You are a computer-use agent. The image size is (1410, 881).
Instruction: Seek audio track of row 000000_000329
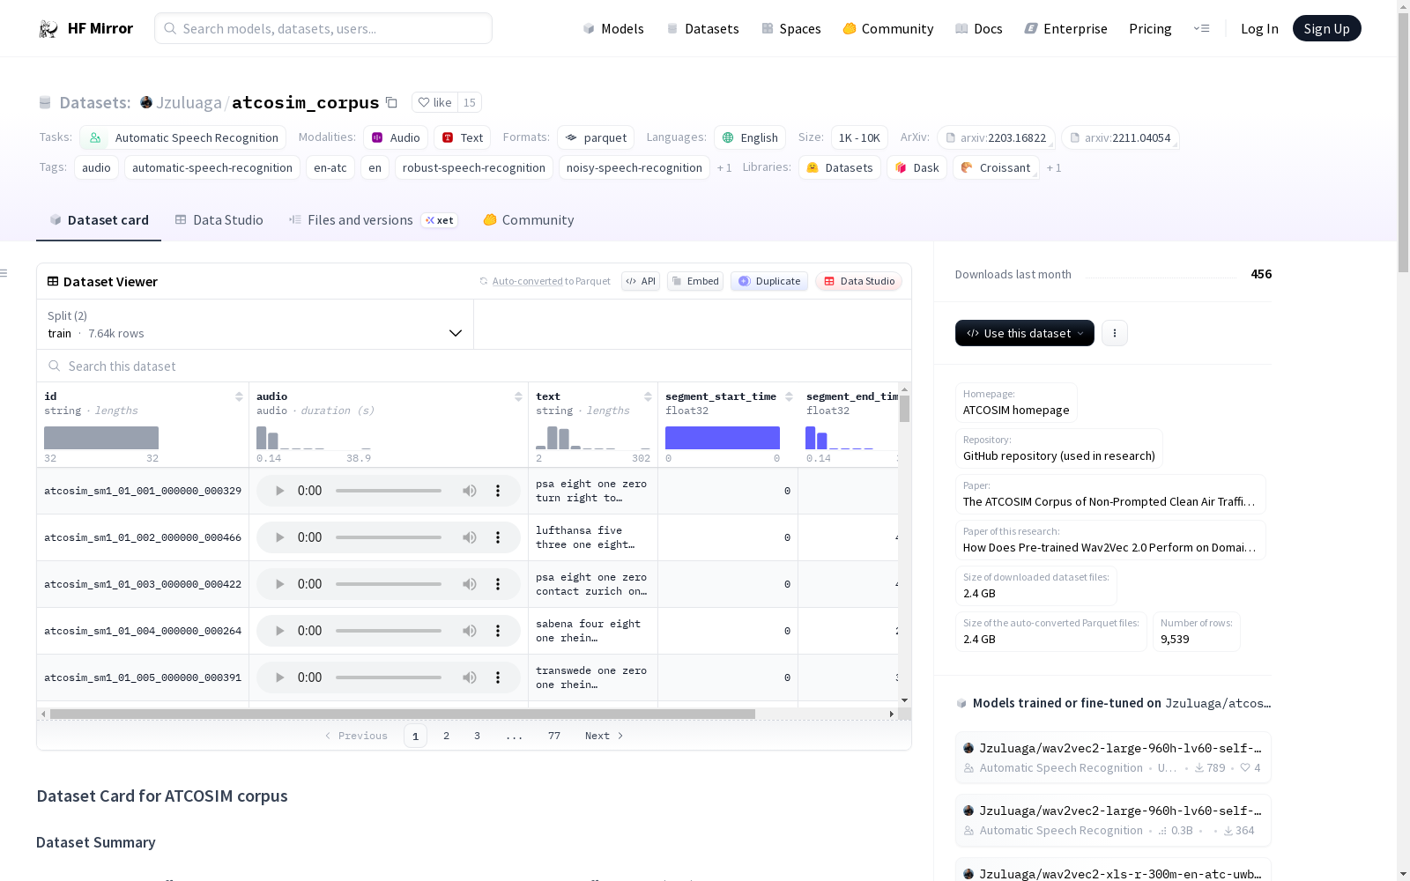389,491
